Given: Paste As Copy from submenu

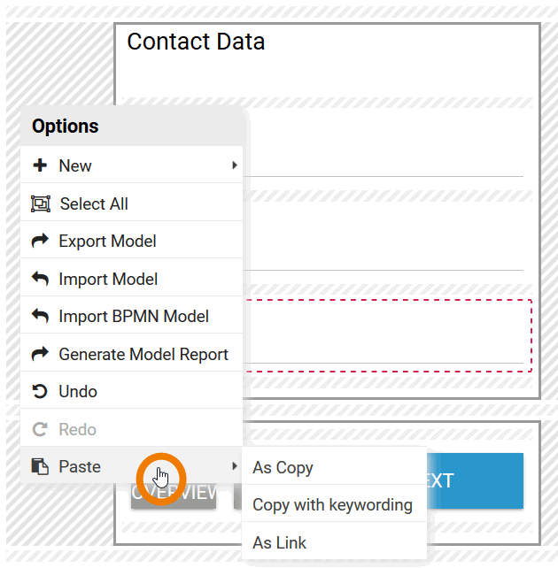Looking at the screenshot, I should [283, 467].
